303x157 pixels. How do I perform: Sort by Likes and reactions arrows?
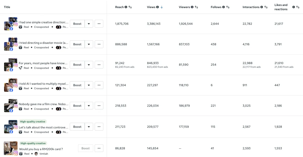(298, 7)
